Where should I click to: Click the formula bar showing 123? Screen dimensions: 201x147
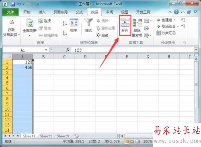click(x=133, y=50)
